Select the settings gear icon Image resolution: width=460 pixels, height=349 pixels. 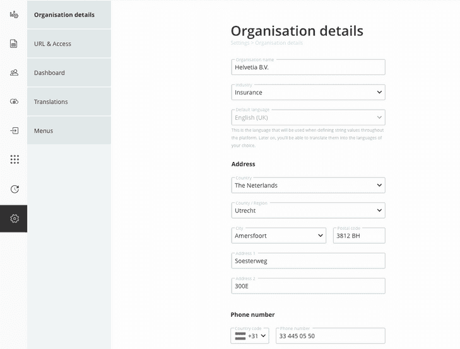[14, 219]
